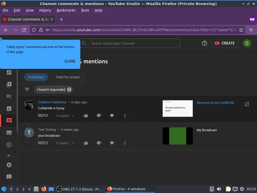The width and height of the screenshot is (257, 193).
Task: Heart the Test Testing comment
Action: tap(112, 143)
